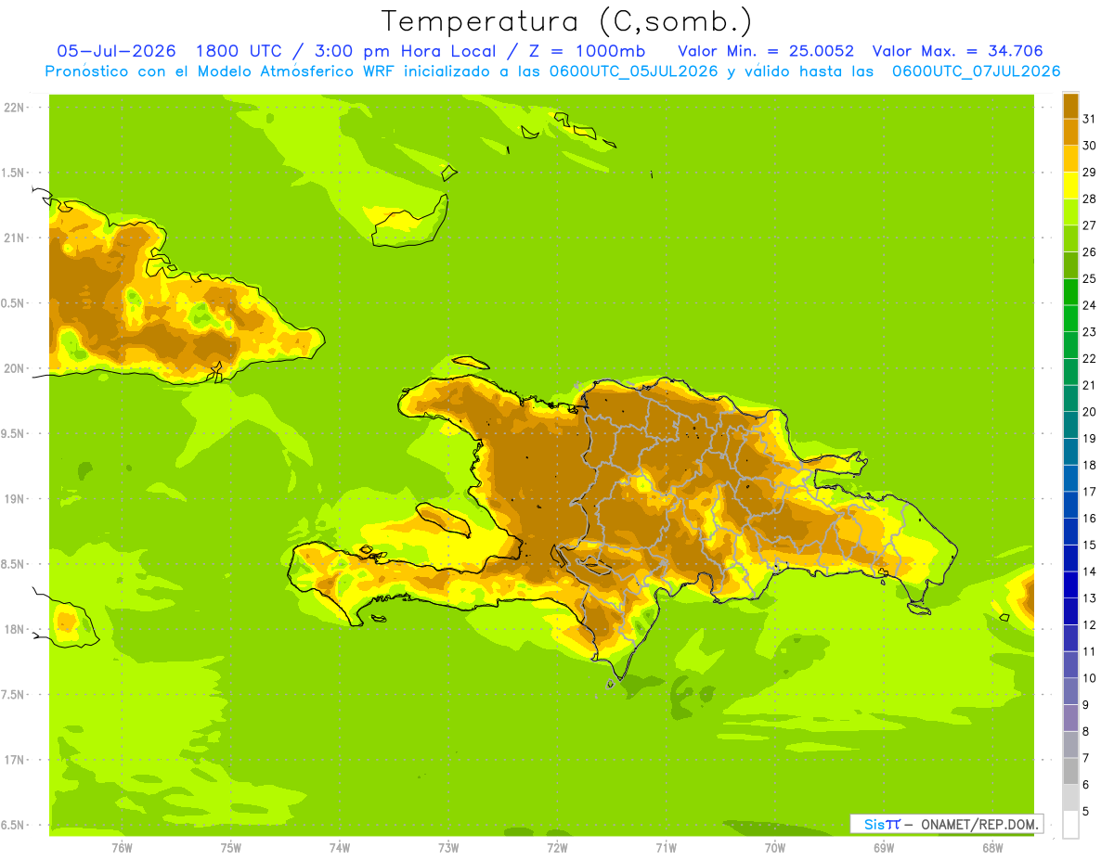
Task: Click the blue legend swatch between 15 and 16
Action: point(1070,532)
